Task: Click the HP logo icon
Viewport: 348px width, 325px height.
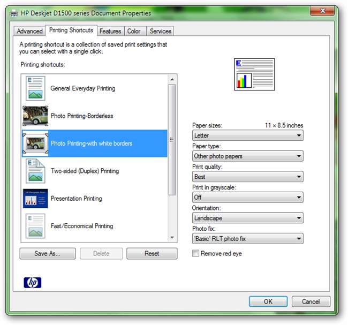Action: 33,283
